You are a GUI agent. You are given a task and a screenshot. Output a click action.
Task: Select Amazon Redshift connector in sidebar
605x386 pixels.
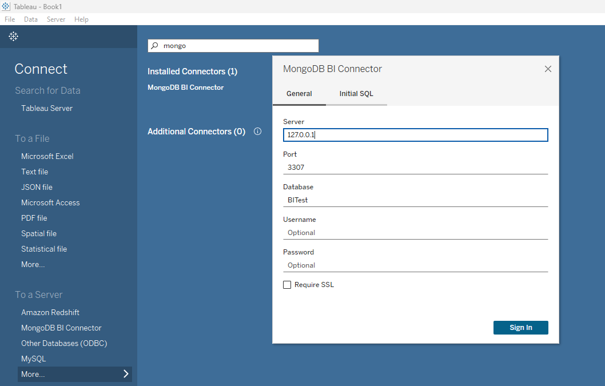(x=50, y=312)
